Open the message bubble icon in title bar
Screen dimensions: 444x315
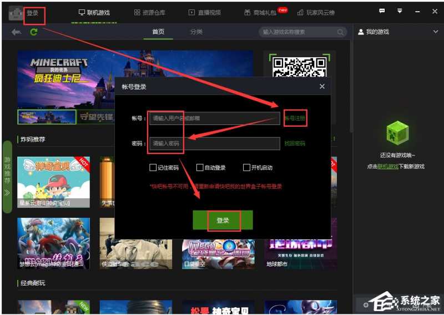coord(382,11)
